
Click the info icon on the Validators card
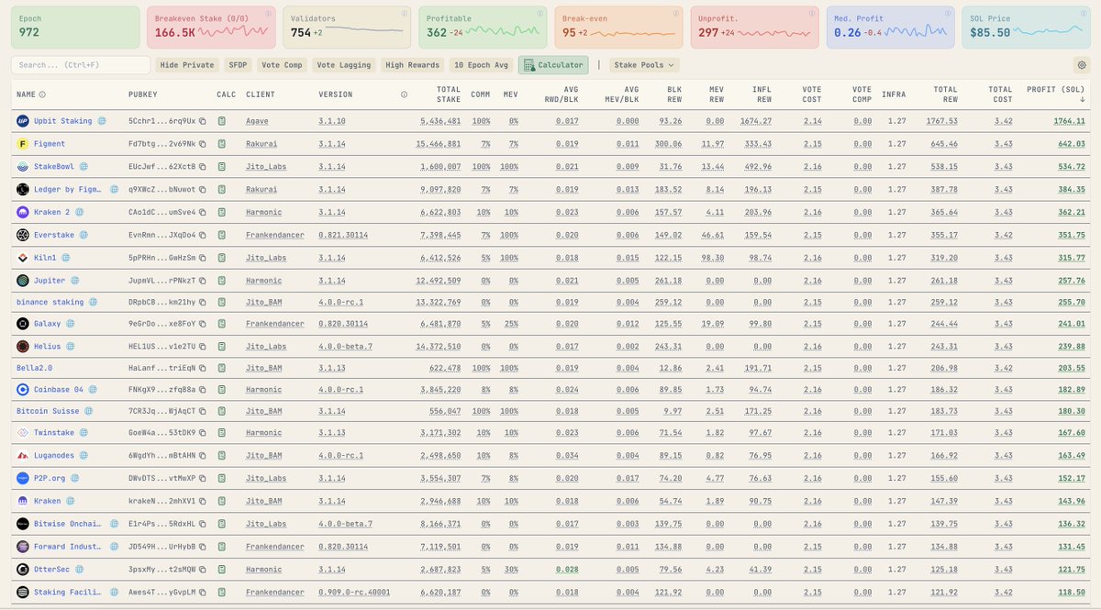coord(404,15)
